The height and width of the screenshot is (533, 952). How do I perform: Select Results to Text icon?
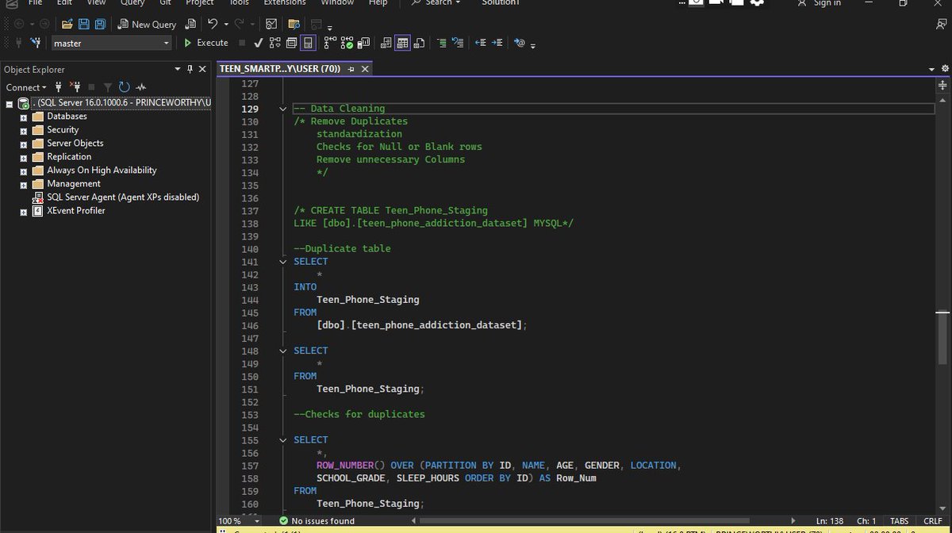click(386, 43)
